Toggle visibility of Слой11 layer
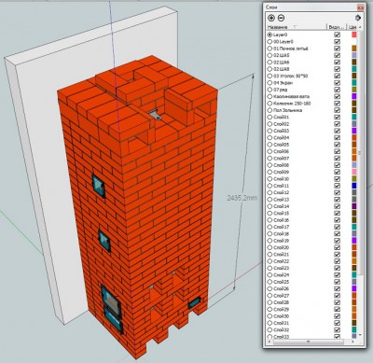The image size is (373, 363). 337,186
